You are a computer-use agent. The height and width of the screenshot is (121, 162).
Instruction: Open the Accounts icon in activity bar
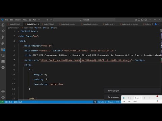click(x=3, y=91)
